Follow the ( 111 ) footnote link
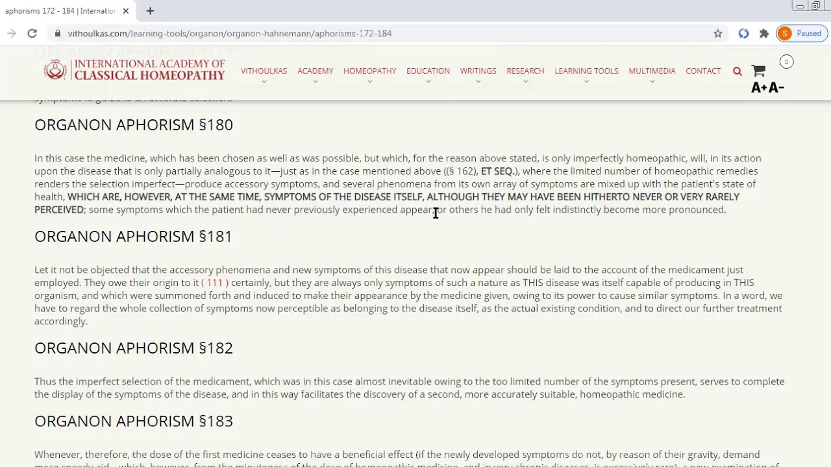The image size is (831, 467). tap(215, 283)
